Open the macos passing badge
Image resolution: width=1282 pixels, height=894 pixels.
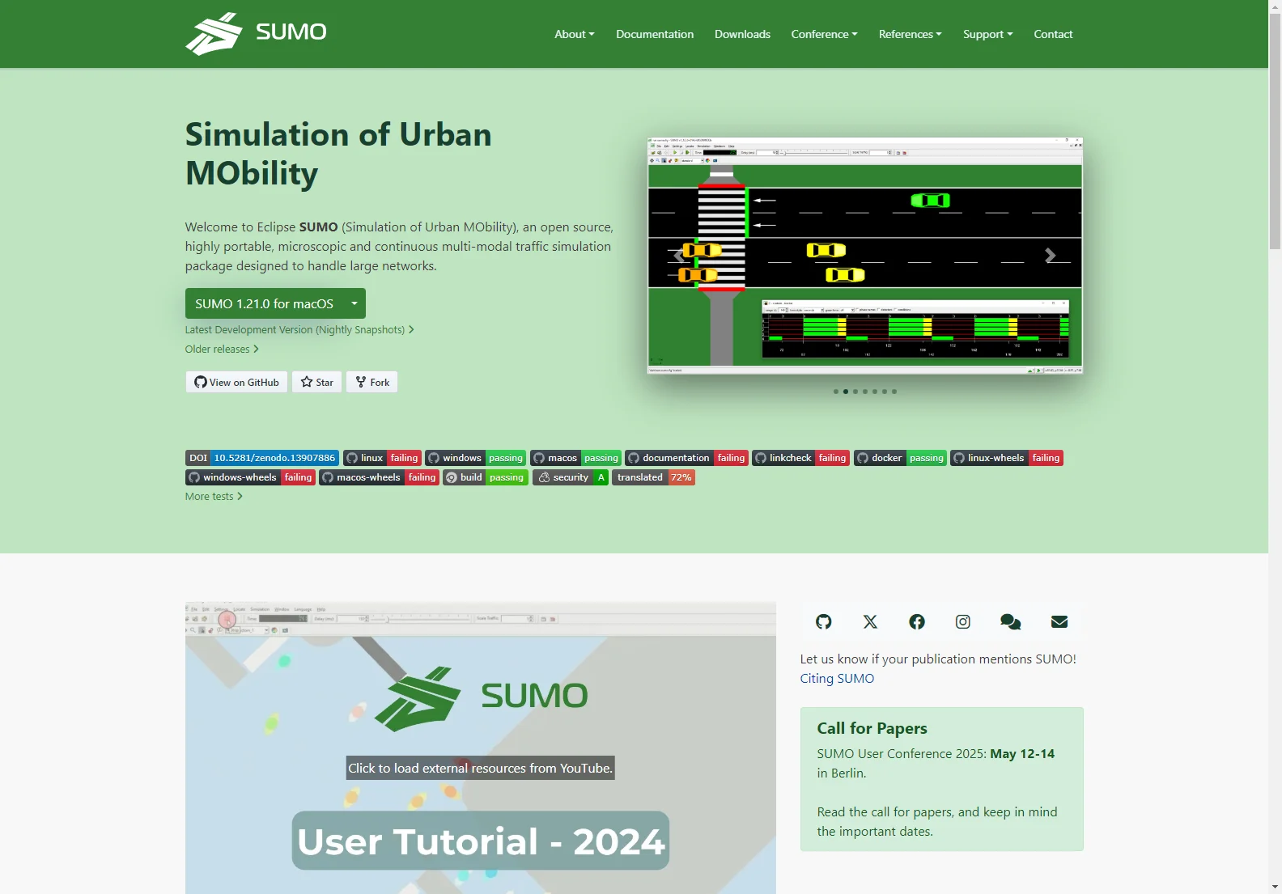tap(575, 458)
